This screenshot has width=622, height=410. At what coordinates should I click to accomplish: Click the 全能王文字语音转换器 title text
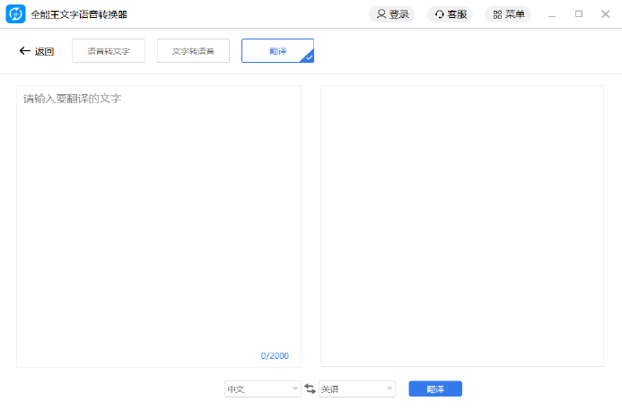[79, 14]
